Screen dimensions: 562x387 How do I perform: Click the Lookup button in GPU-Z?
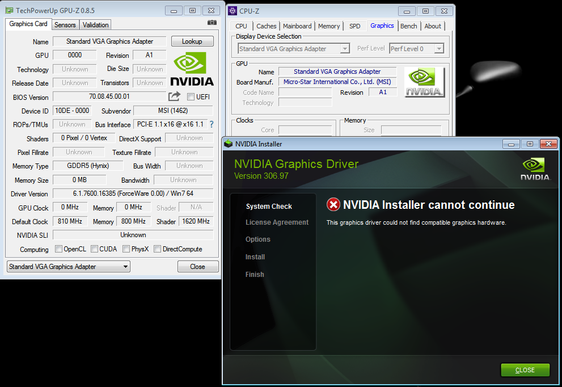192,41
